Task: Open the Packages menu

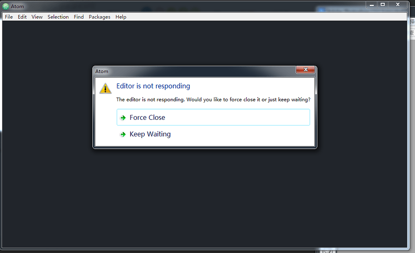Action: pyautogui.click(x=100, y=17)
